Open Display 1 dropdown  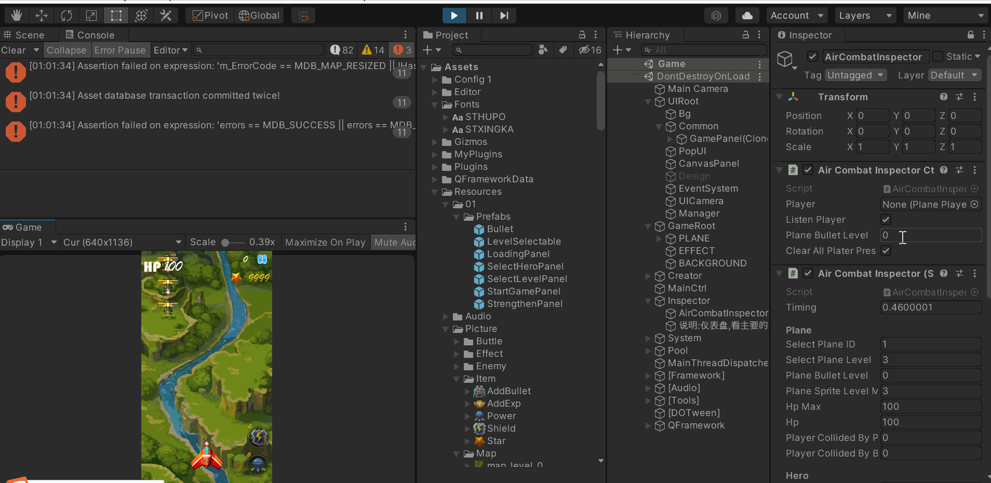29,243
